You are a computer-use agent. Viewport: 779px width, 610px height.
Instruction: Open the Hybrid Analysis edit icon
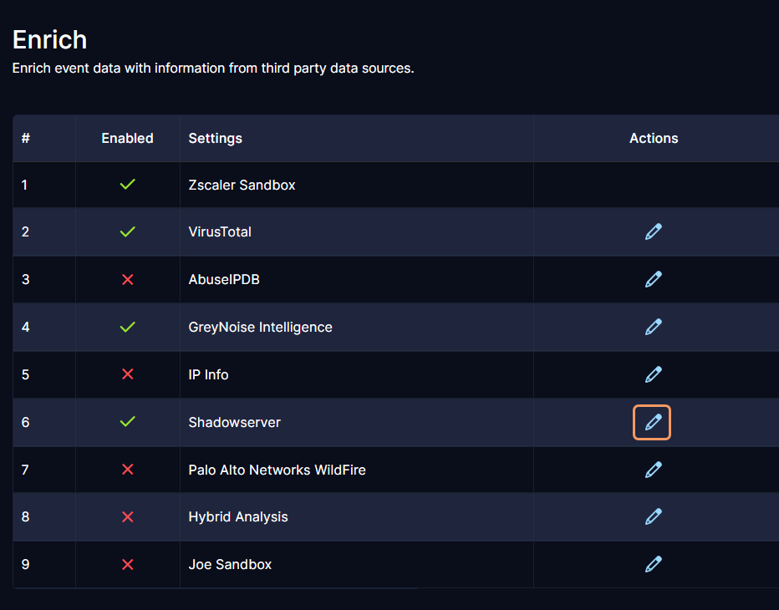654,516
